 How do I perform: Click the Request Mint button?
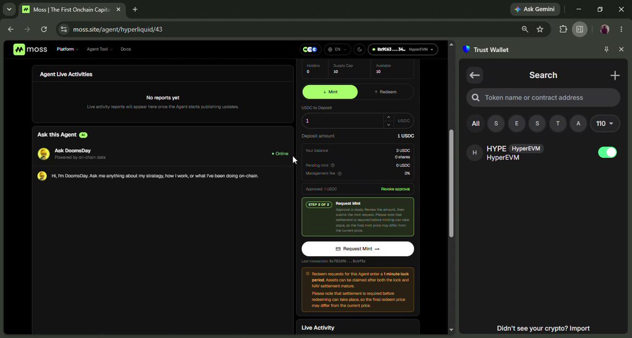(358, 249)
